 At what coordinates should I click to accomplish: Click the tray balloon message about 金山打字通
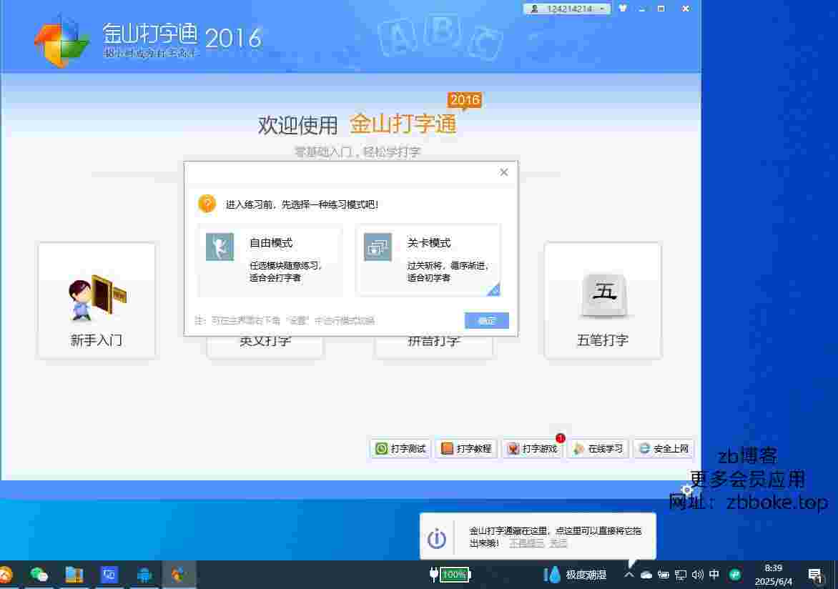(x=555, y=537)
